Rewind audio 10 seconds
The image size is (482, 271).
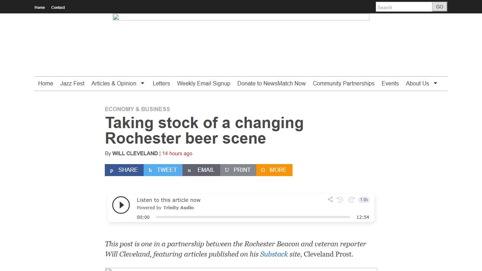340,200
